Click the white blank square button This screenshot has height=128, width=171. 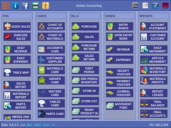pos(145,5)
